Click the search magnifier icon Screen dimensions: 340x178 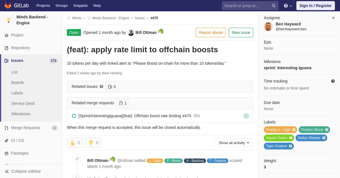274,6
